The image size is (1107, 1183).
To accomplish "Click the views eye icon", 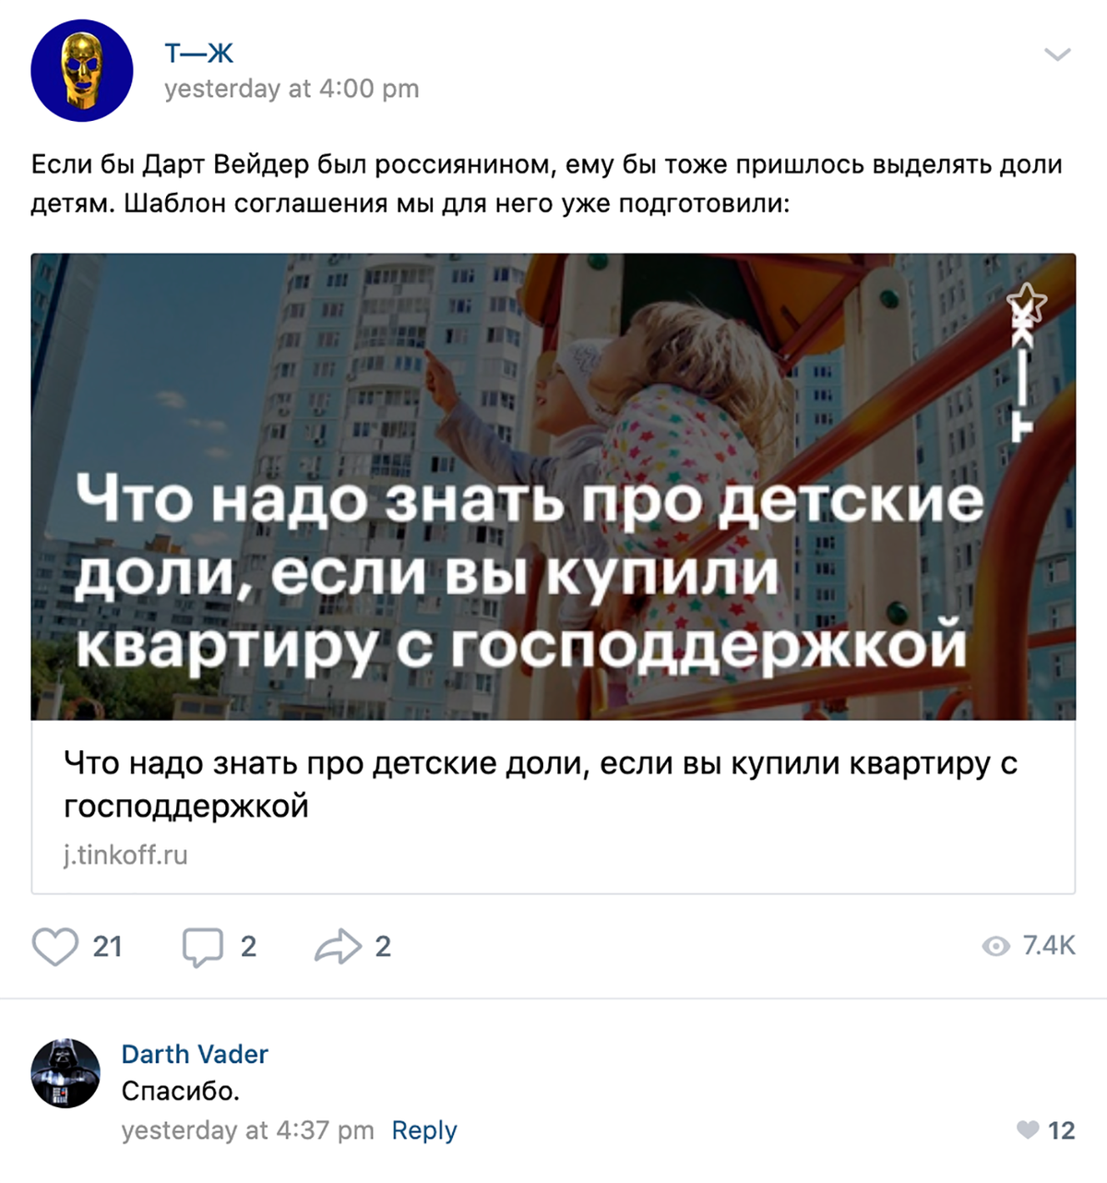I will coord(996,947).
